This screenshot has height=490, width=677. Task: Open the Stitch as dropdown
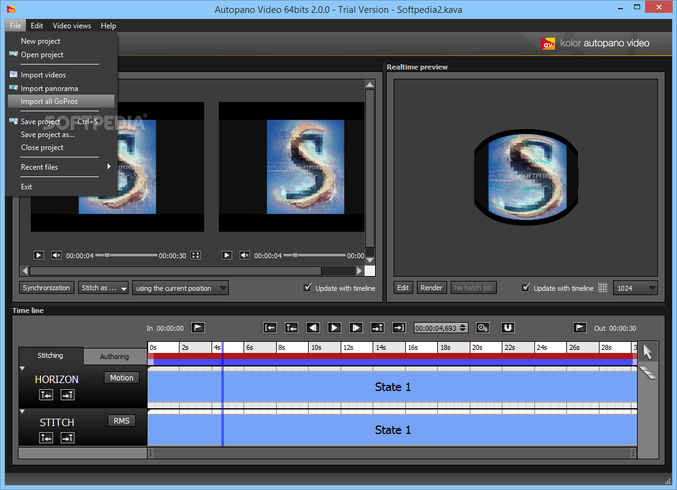click(x=103, y=288)
